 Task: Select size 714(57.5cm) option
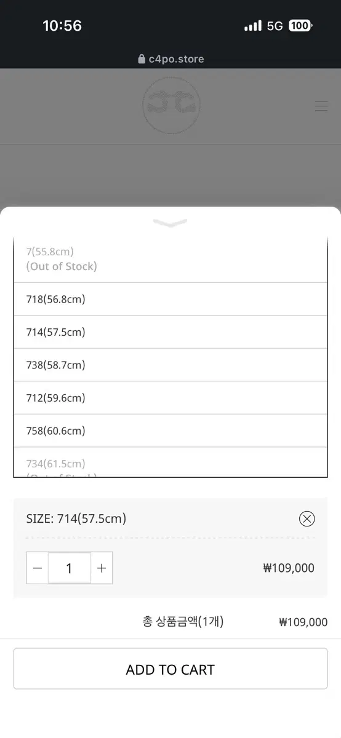[170, 332]
